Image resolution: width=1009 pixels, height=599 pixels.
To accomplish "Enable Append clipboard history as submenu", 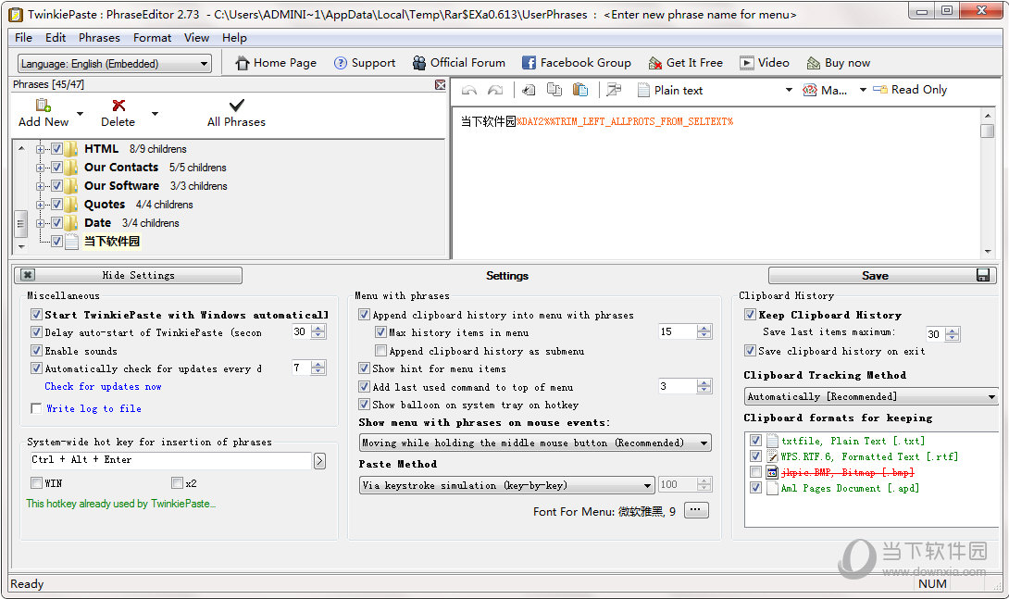I will [x=381, y=351].
